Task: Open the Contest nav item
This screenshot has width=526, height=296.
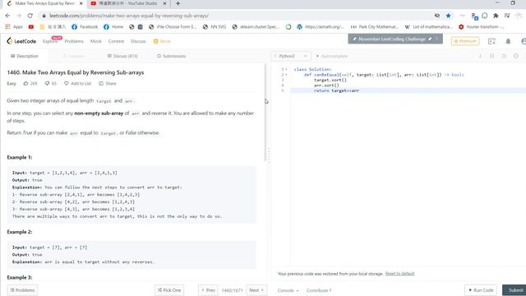Action: click(116, 41)
